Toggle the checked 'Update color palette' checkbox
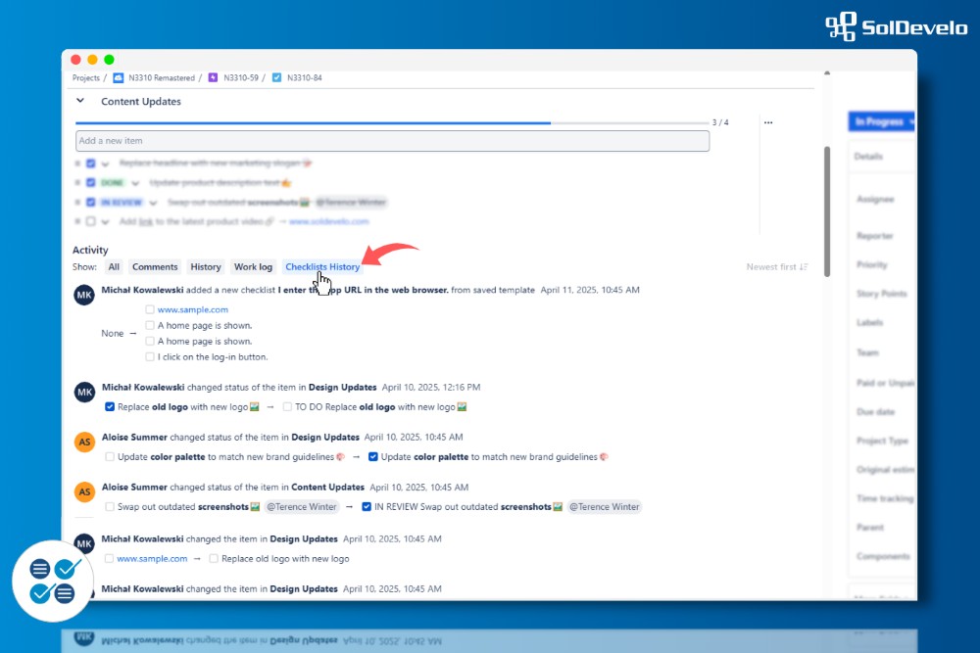980x653 pixels. (373, 457)
